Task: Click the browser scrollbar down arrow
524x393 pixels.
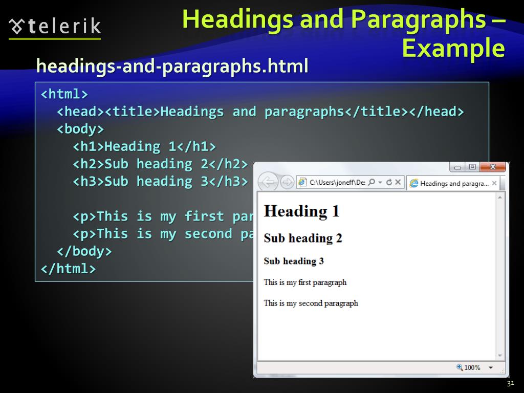Action: coord(500,355)
